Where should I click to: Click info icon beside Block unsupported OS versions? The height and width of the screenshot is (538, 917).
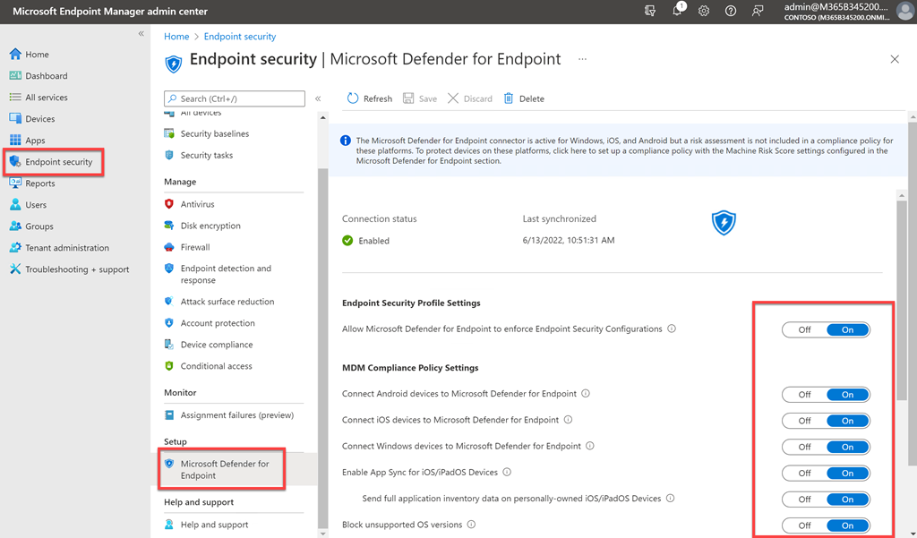[471, 525]
